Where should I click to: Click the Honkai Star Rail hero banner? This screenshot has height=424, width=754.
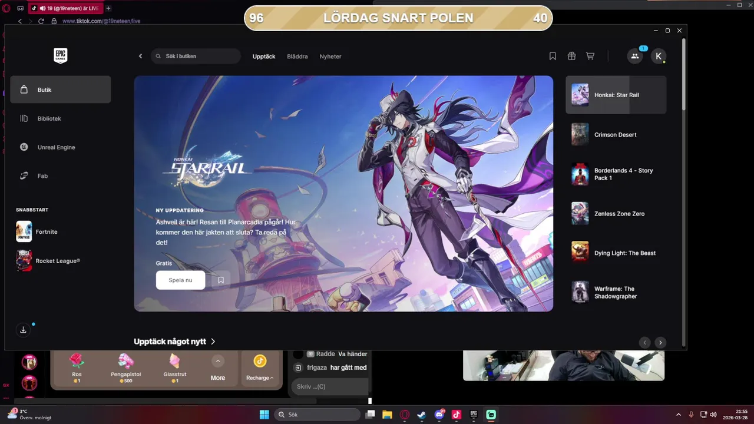[x=343, y=193]
